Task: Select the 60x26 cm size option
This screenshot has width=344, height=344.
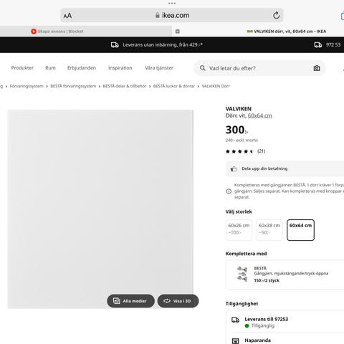Action: pos(239,230)
